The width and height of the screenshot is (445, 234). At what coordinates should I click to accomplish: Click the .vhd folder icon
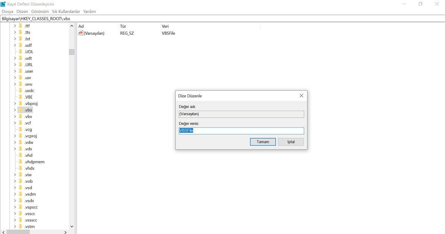tap(21, 155)
